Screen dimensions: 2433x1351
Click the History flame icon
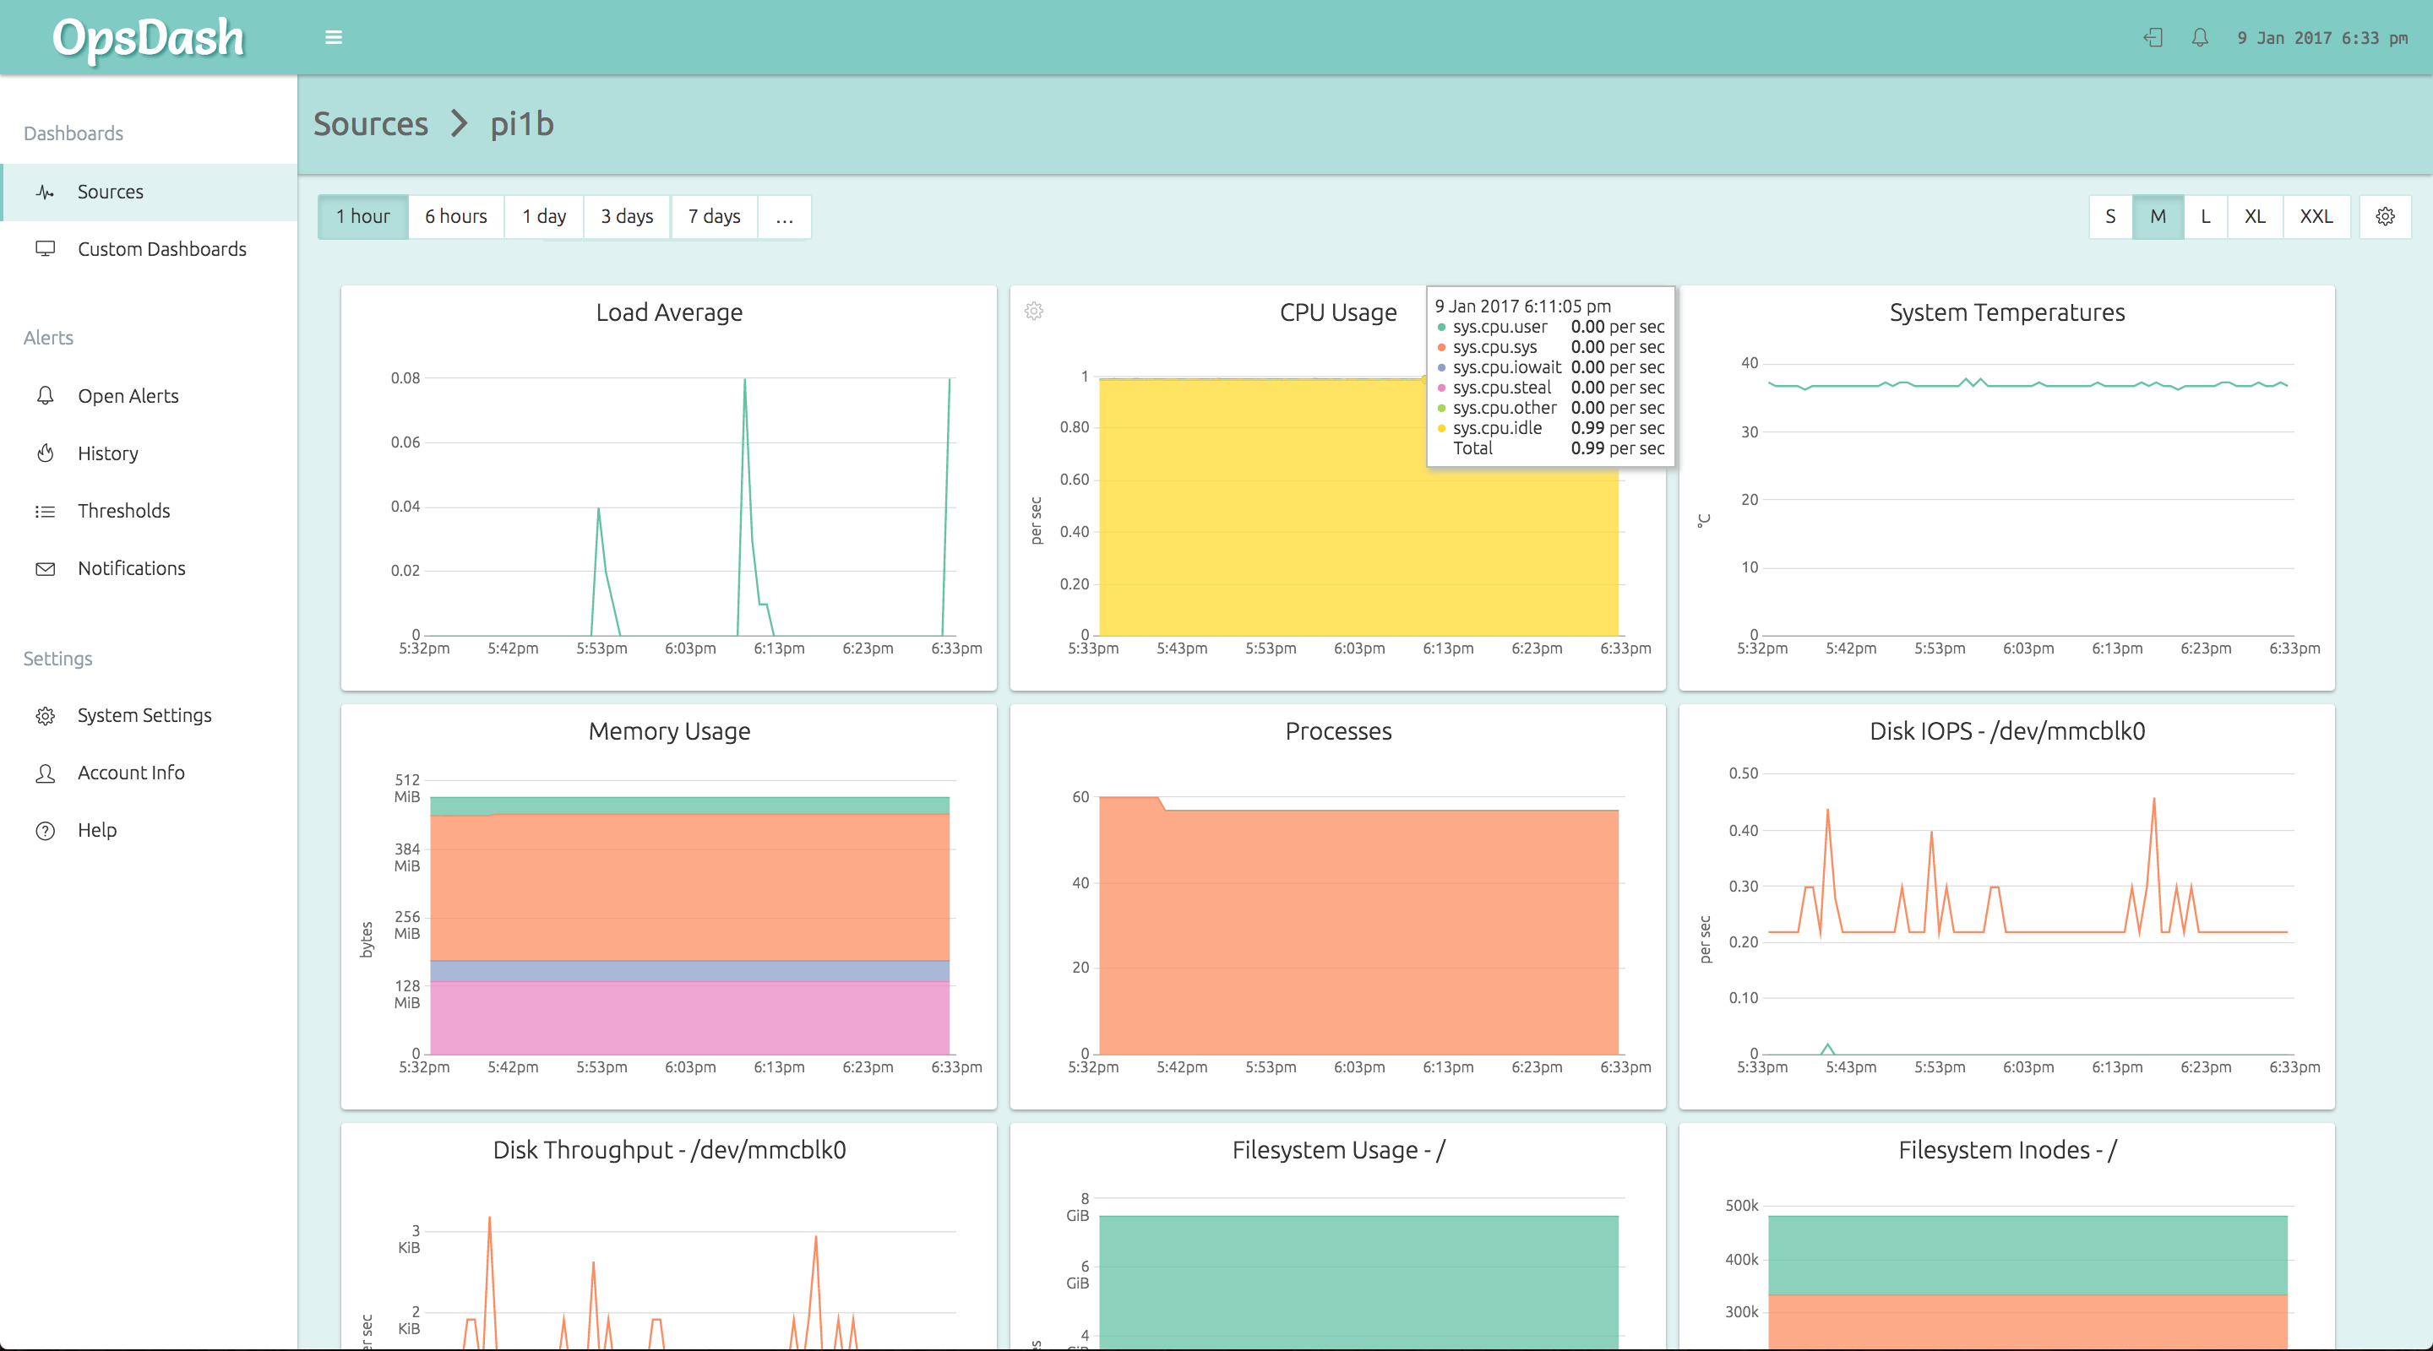point(45,453)
